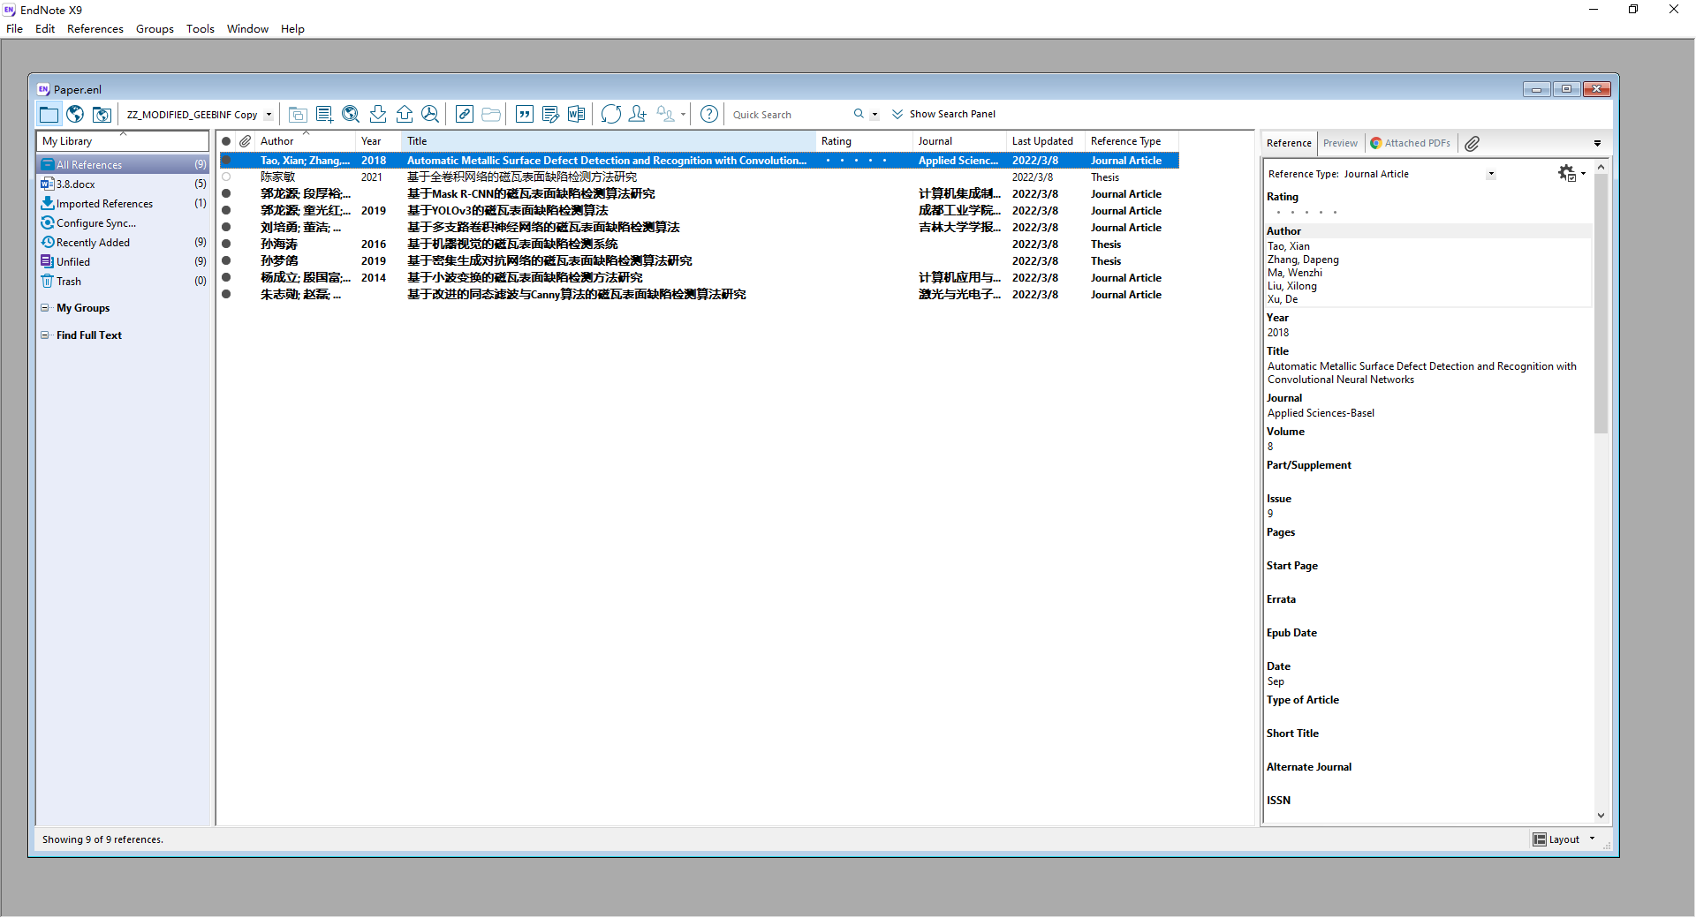The width and height of the screenshot is (1696, 918).
Task: Click the Share Library icon
Action: (x=638, y=114)
